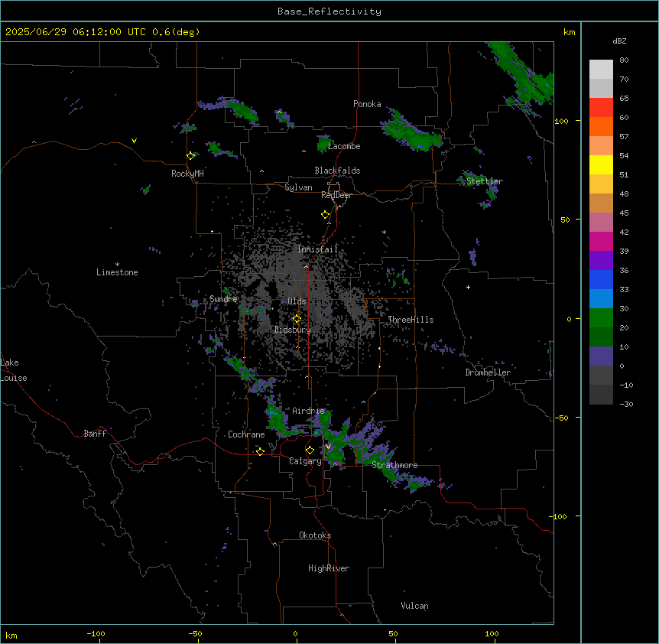The image size is (659, 644).
Task: Click the Banff label
Action: coord(95,434)
